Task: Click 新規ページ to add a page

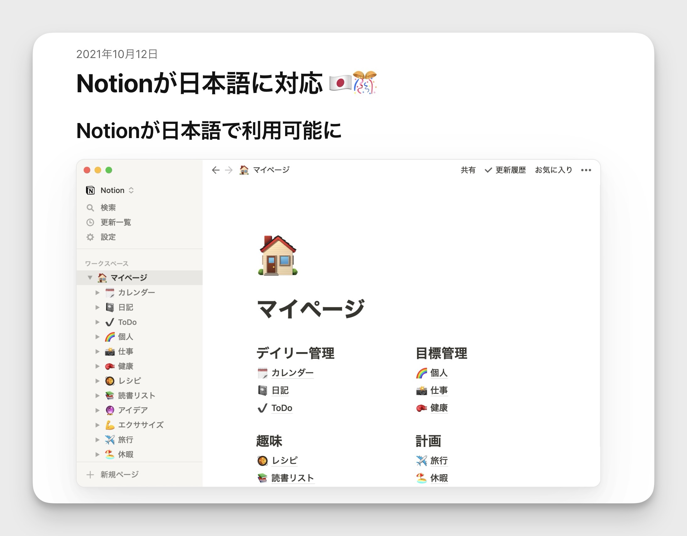Action: pos(120,474)
